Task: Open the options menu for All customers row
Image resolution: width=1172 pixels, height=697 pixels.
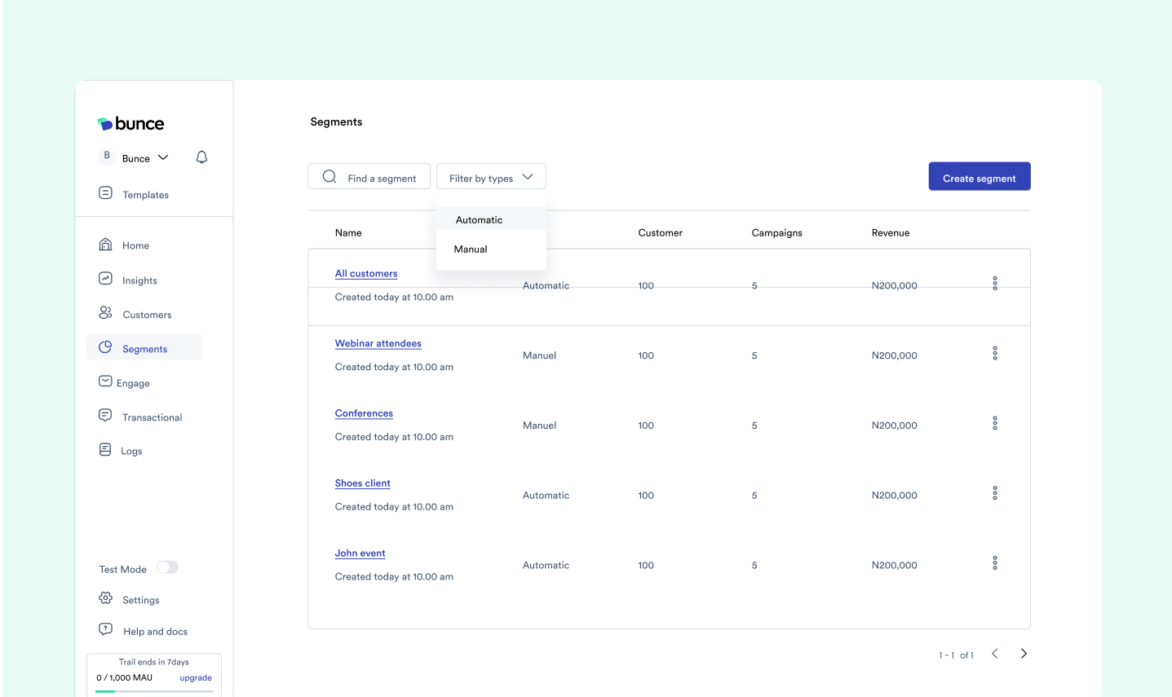Action: (x=994, y=283)
